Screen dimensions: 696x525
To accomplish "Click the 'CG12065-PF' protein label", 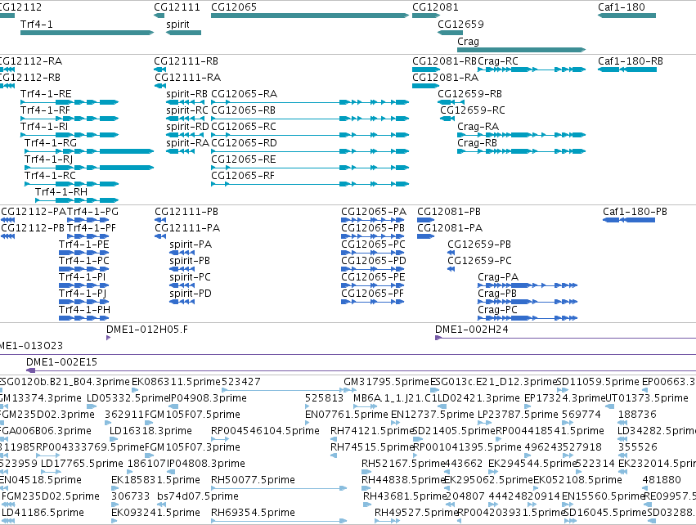I will (372, 293).
